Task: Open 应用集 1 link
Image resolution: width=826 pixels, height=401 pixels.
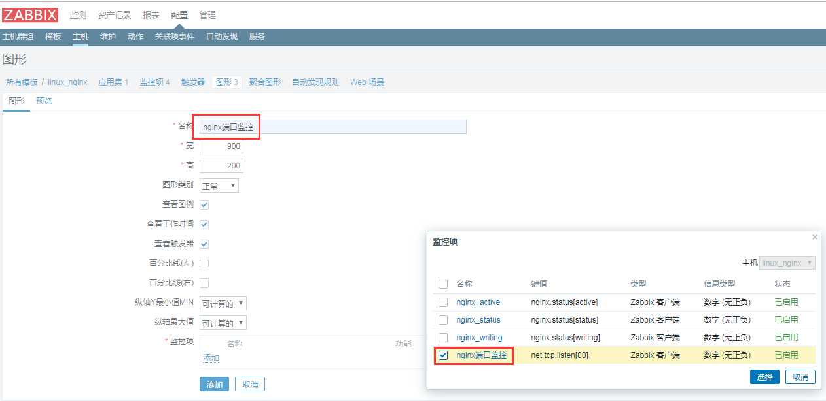Action: (x=113, y=82)
